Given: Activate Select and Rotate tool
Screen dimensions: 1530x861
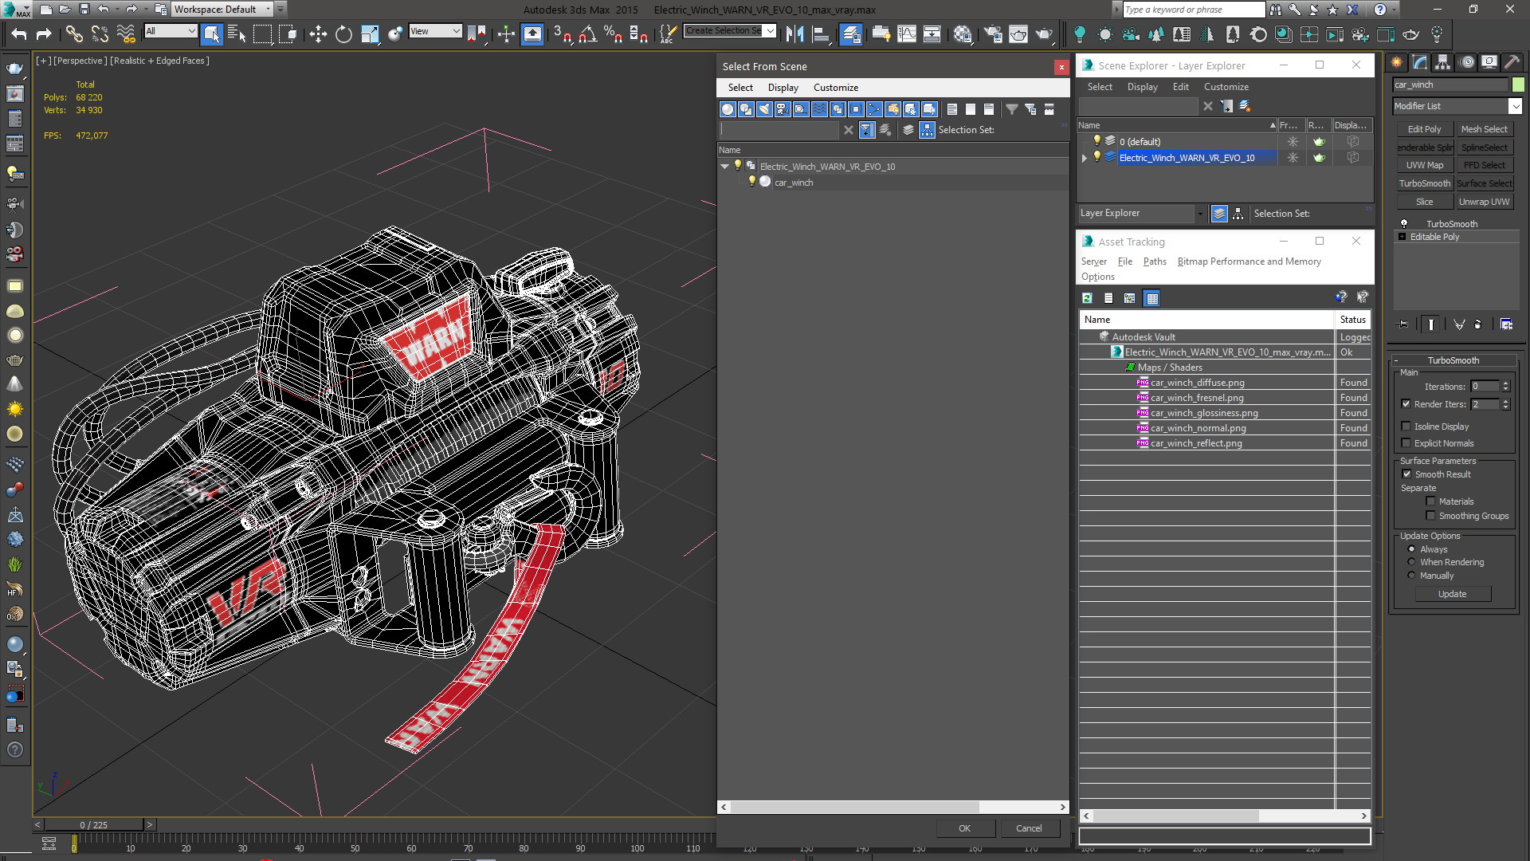Looking at the screenshot, I should point(343,33).
